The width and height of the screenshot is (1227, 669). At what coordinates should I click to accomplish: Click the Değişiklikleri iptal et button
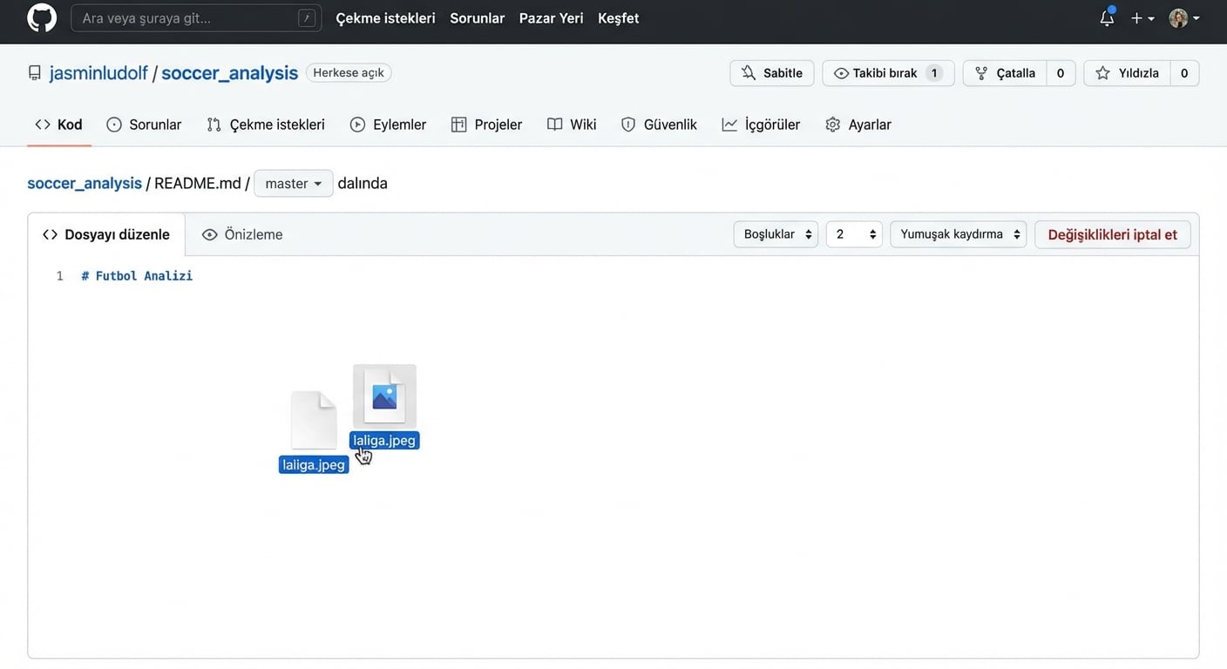[x=1112, y=233]
